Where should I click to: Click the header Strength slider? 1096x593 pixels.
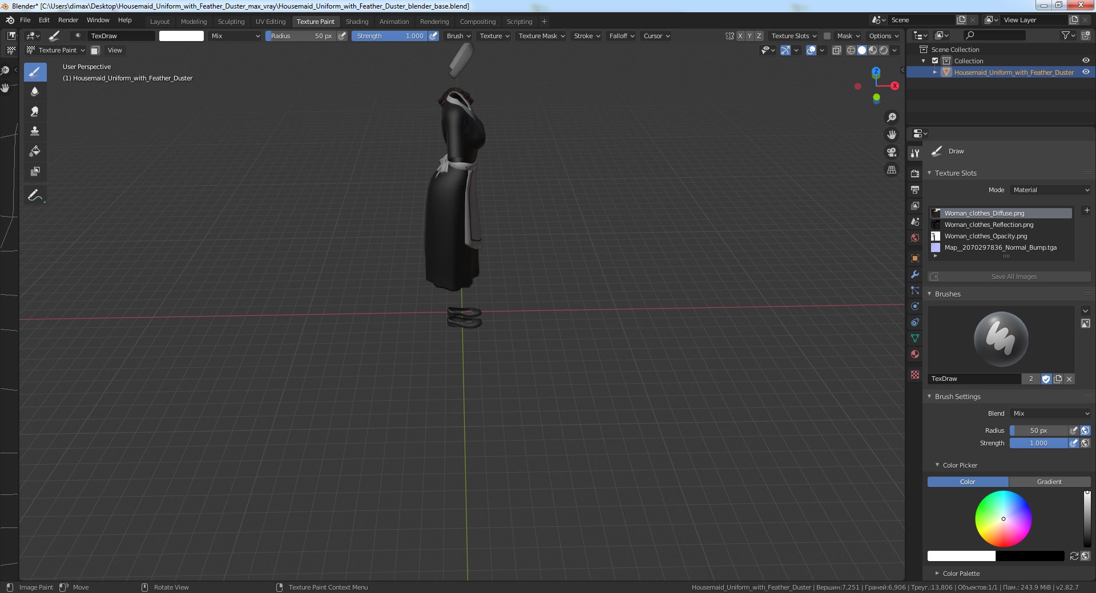389,36
